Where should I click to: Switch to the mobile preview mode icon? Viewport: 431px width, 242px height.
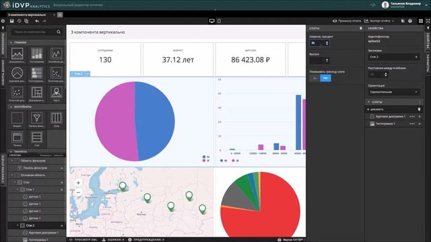219,21
